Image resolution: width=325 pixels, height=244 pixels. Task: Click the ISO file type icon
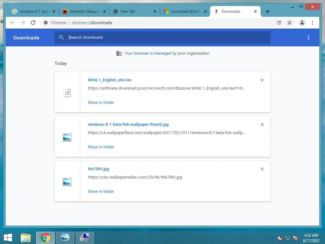[x=67, y=92]
